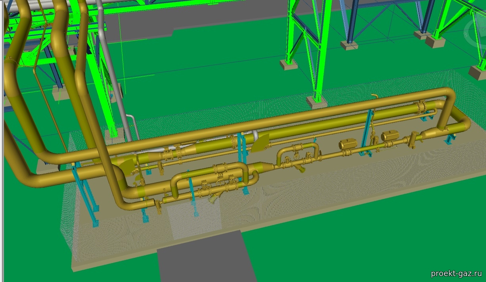Pick the concrete footing under the center green column

[x=317, y=102]
